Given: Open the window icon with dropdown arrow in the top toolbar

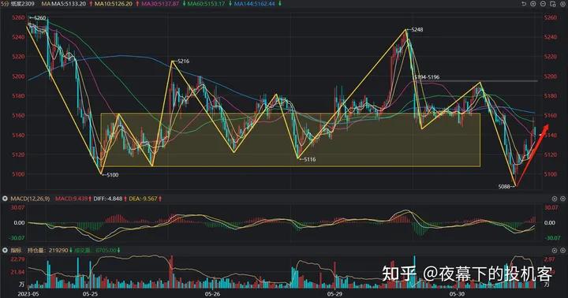Looking at the screenshot, I should pyautogui.click(x=553, y=4).
